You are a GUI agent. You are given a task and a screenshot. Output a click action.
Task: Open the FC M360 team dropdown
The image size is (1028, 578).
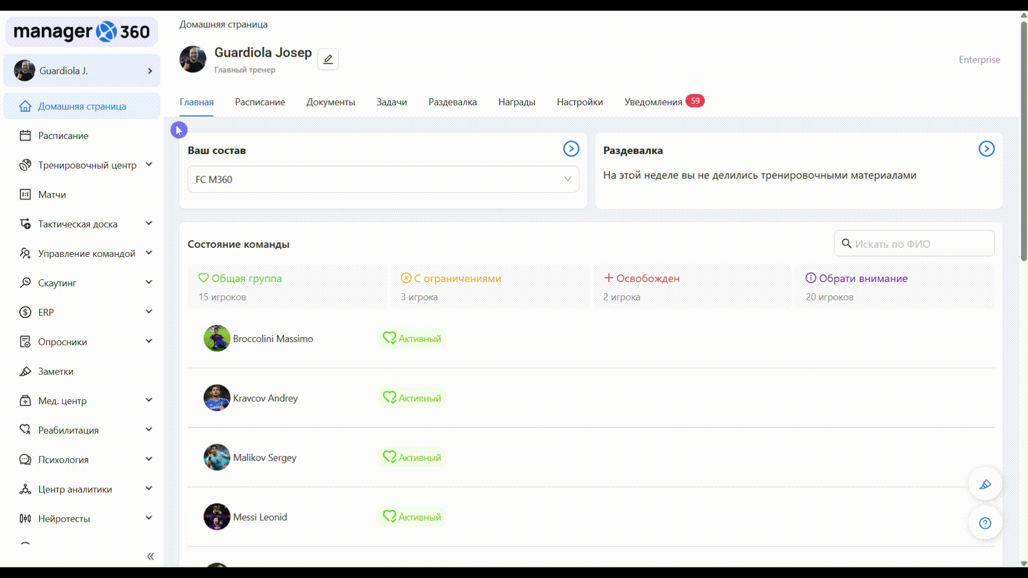point(383,179)
